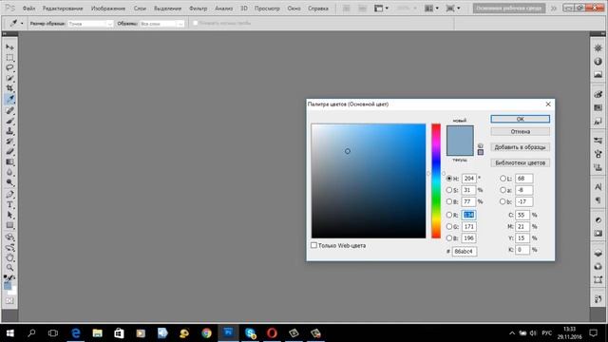608x342 pixels.
Task: Select the Gradient tool
Action: pos(9,162)
